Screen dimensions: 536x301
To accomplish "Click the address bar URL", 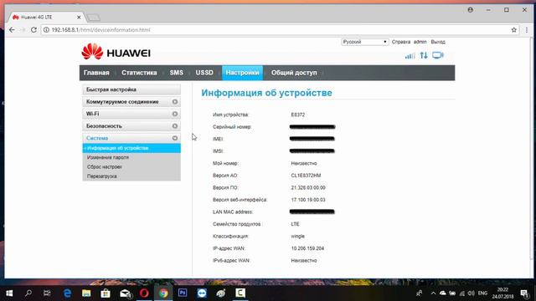I will tap(100, 30).
